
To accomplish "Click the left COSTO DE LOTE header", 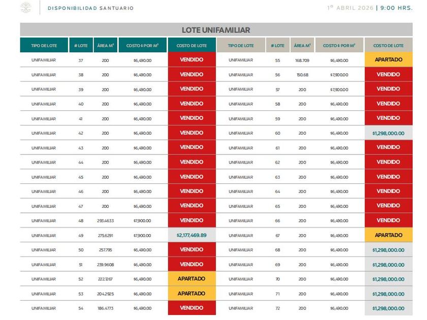I will pyautogui.click(x=192, y=45).
